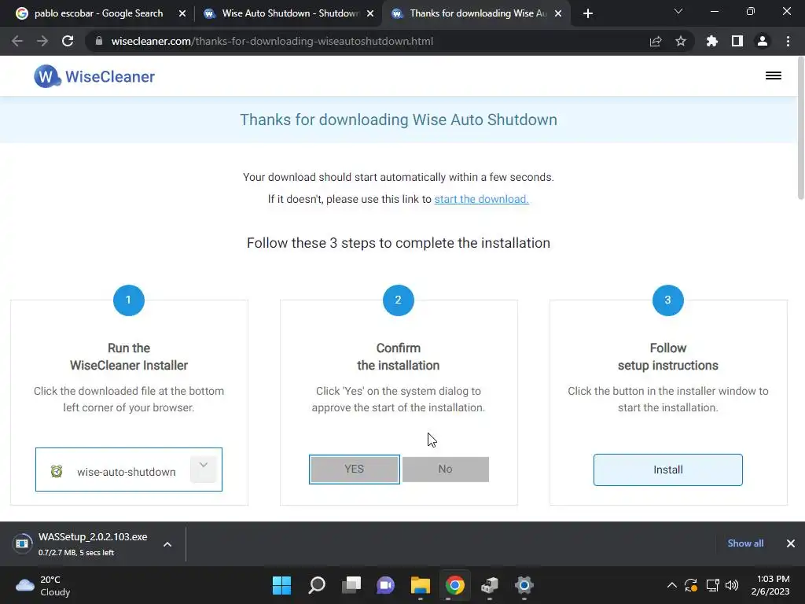Image resolution: width=805 pixels, height=604 pixels.
Task: Close the Thanks for downloading tab
Action: coord(559,13)
